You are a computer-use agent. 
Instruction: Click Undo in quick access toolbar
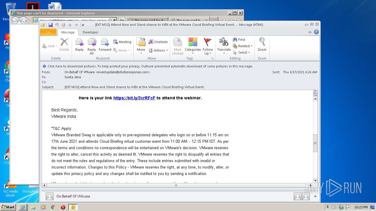tap(57, 25)
